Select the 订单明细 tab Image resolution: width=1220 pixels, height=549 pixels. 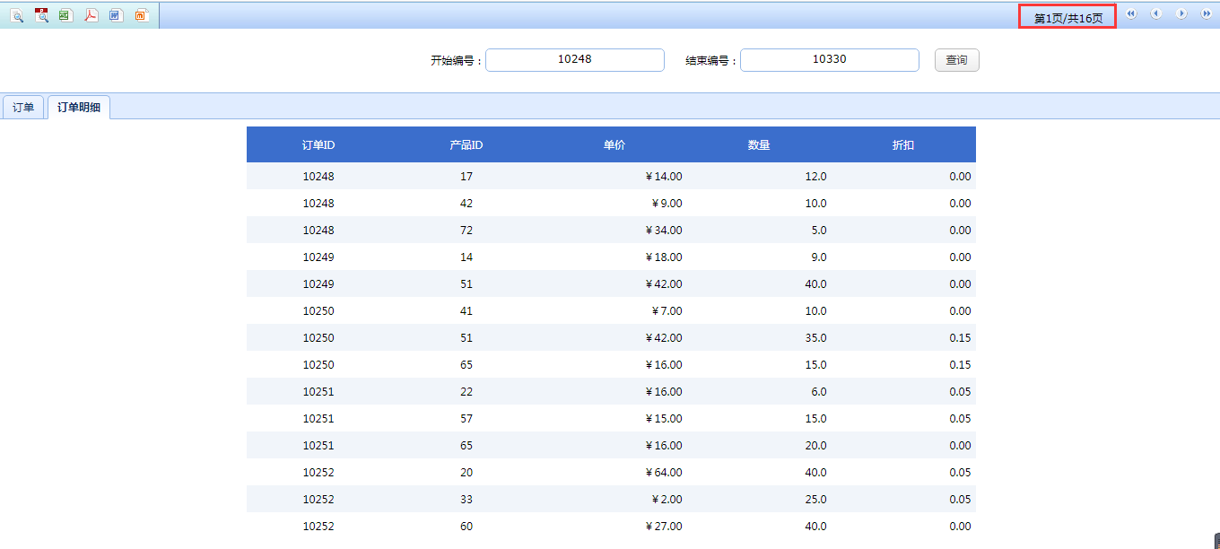coord(79,108)
